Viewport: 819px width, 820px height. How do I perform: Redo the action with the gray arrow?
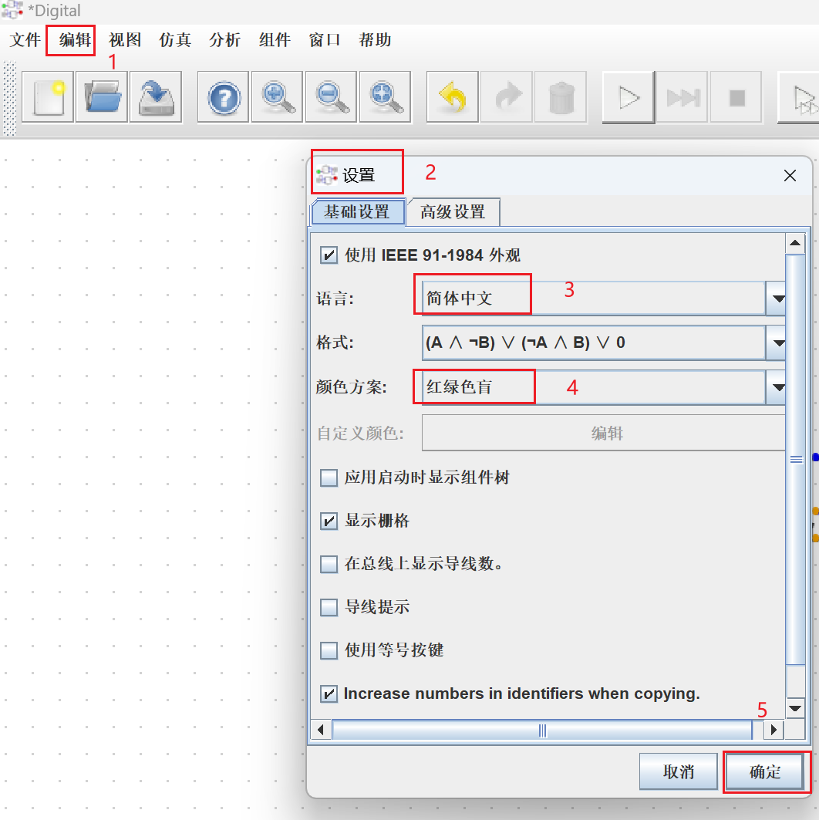click(507, 97)
